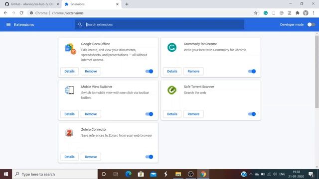Open Microsoft Store from the taskbar
This screenshot has height=179, width=319.
(x=141, y=174)
